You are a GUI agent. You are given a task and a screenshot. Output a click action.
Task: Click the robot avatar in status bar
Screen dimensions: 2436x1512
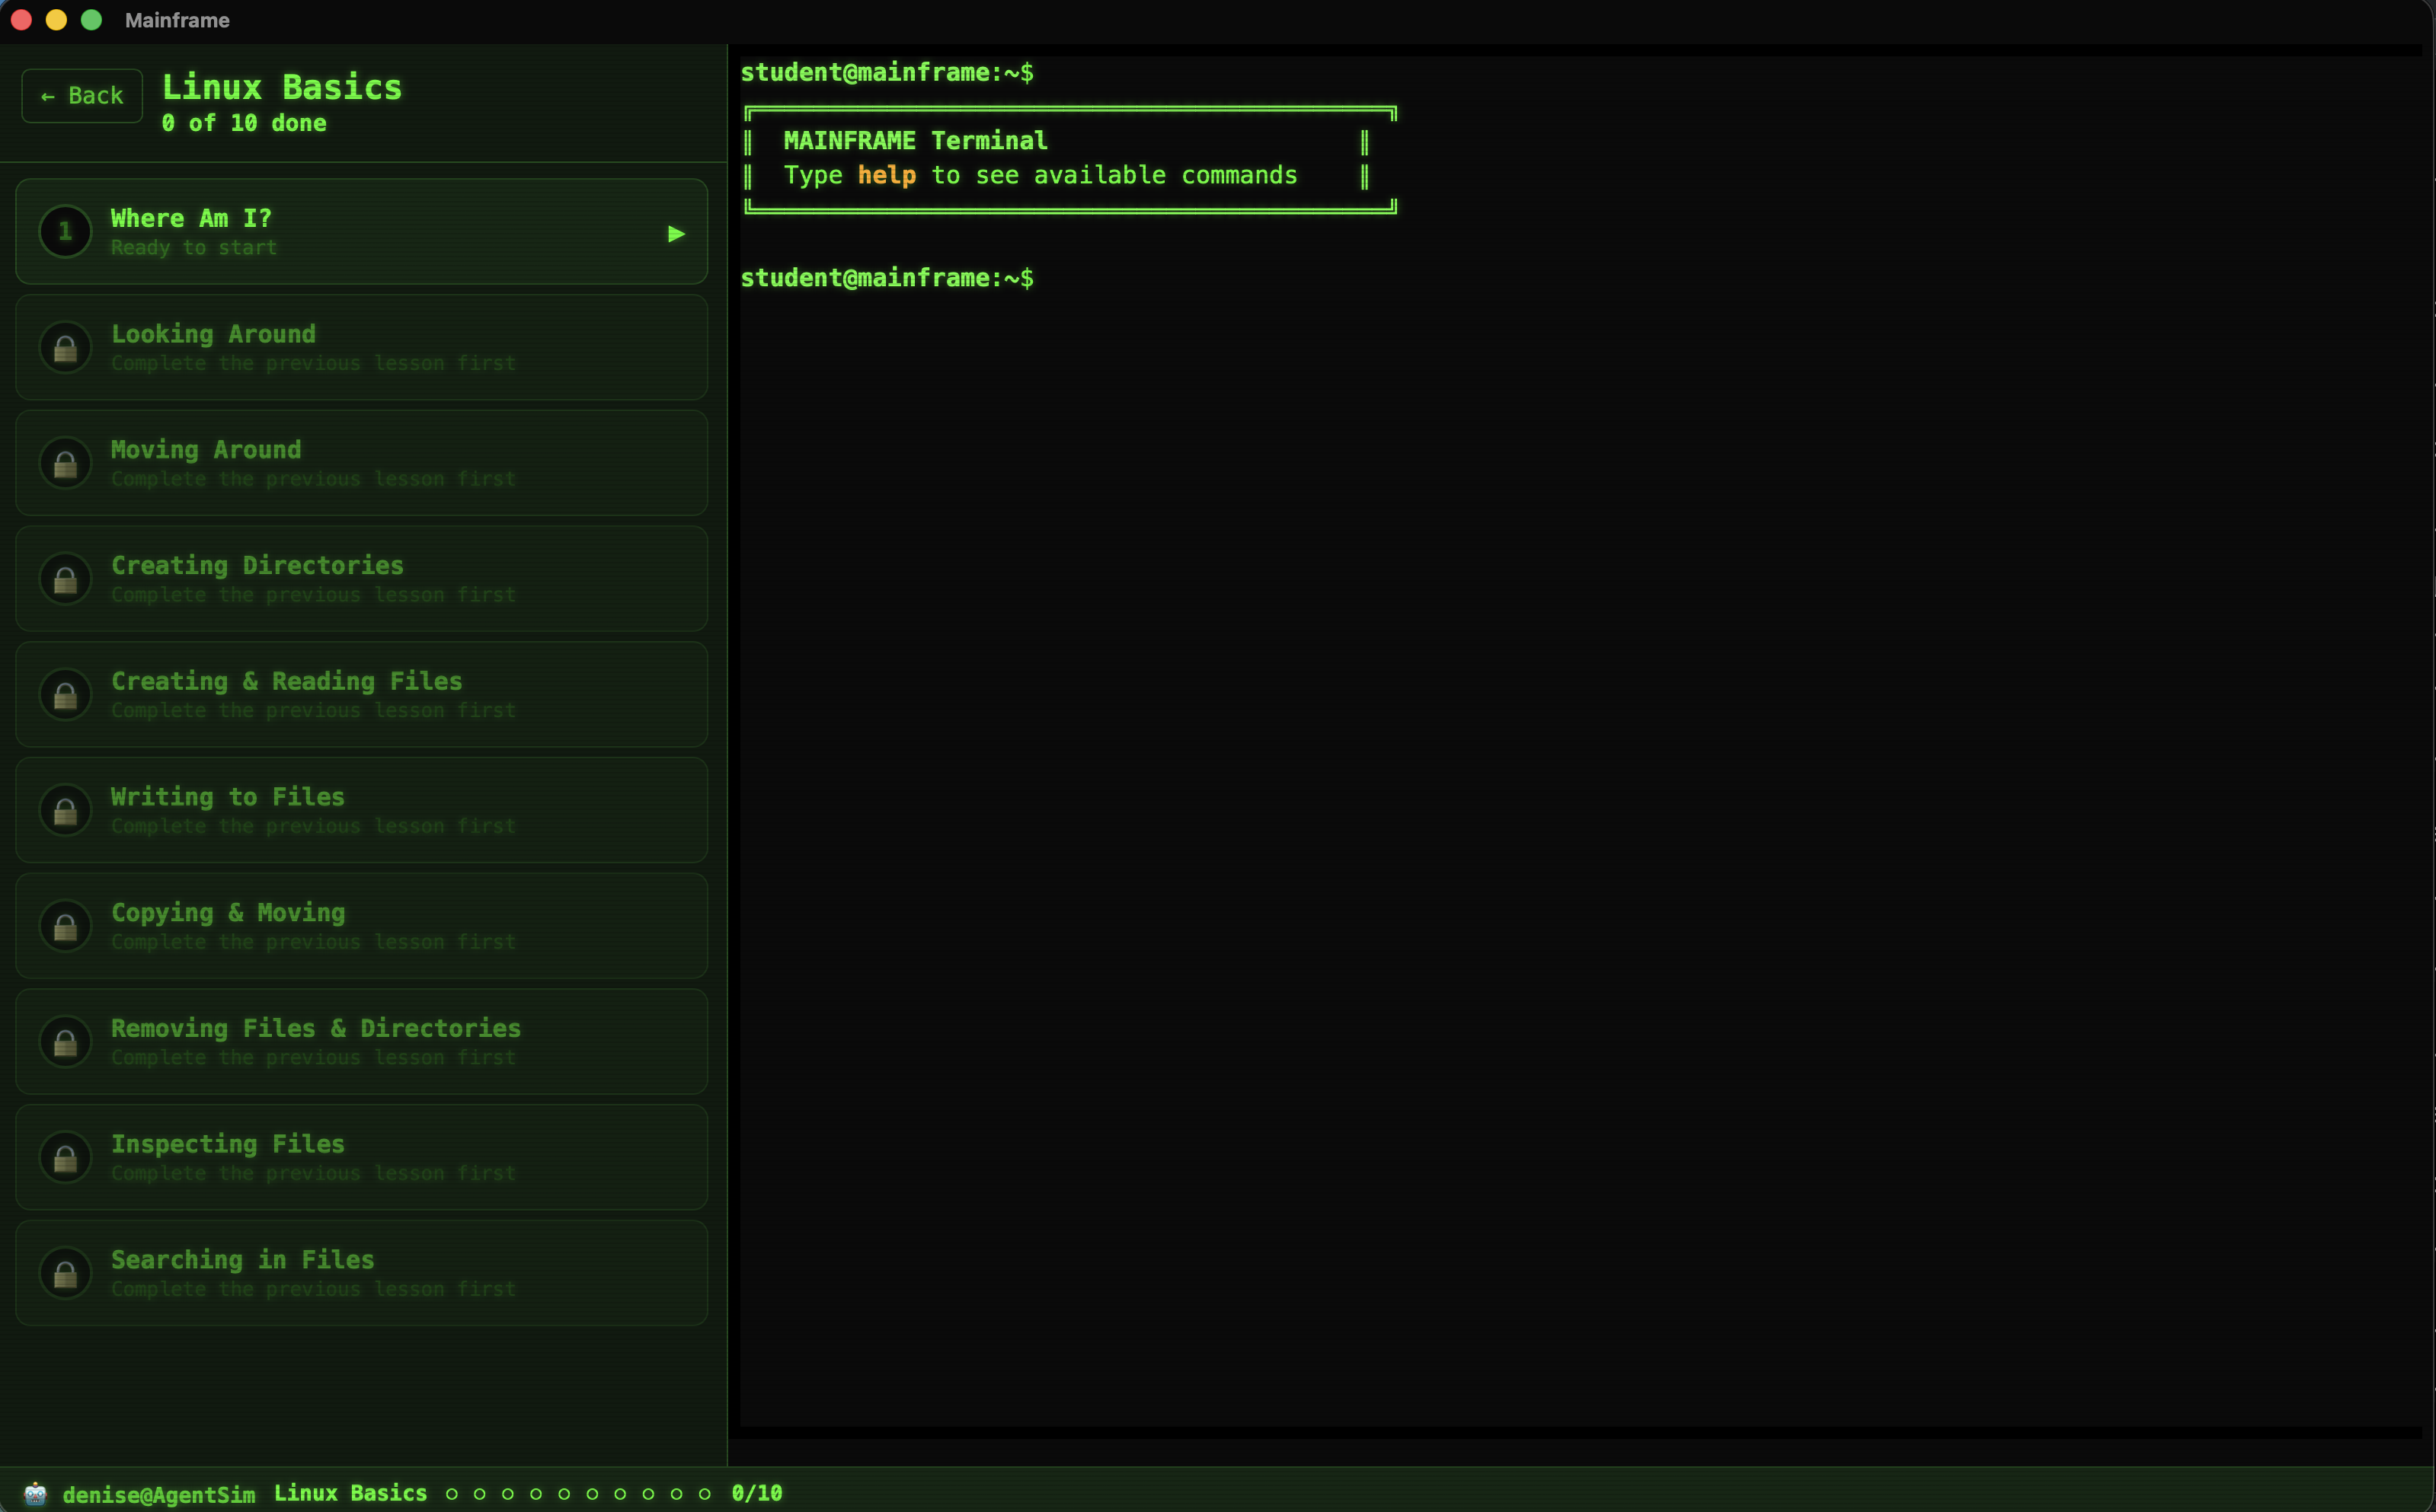click(35, 1493)
